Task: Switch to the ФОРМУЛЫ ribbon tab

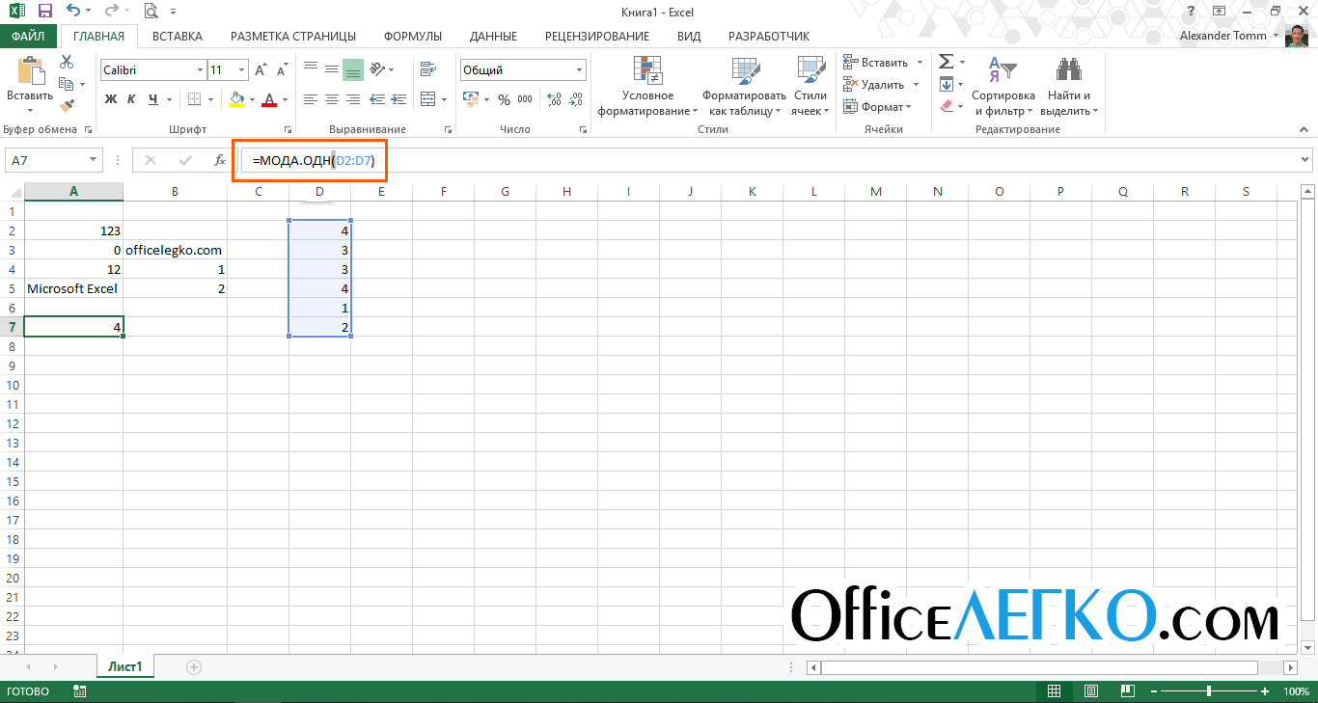Action: point(412,37)
